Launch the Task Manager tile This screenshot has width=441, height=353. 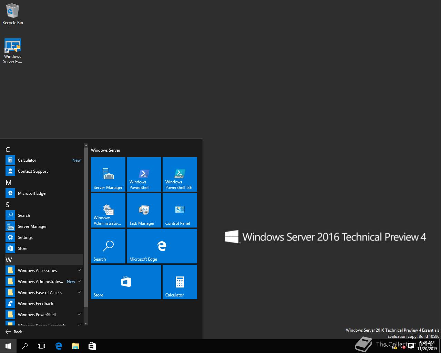[x=144, y=210]
